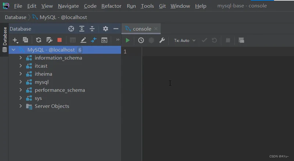
Task: Expand the itcast schema node
Action: (21, 66)
